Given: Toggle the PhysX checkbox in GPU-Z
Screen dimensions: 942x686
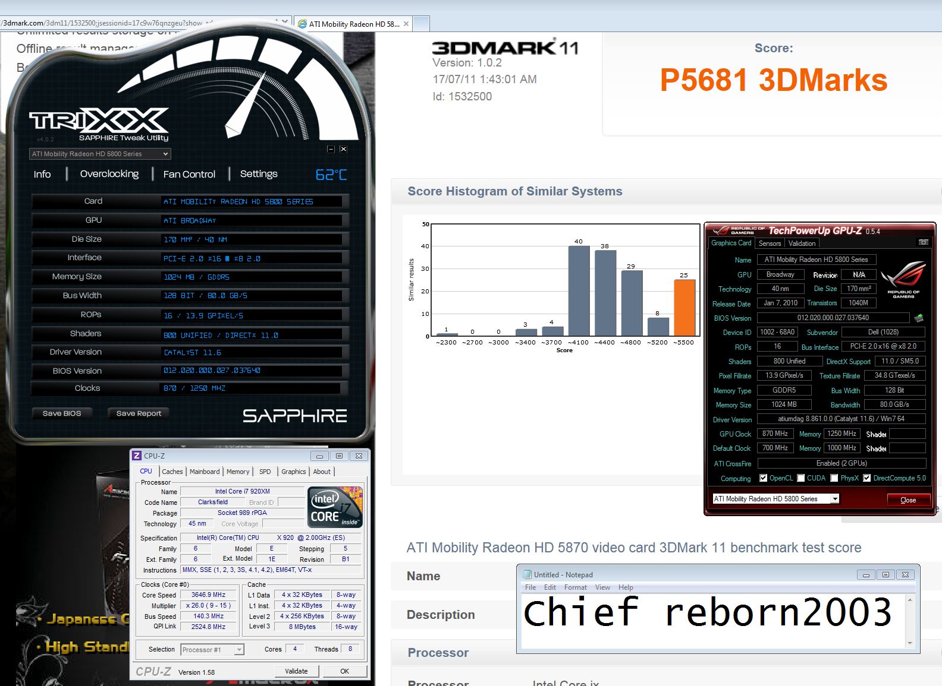Looking at the screenshot, I should [834, 478].
